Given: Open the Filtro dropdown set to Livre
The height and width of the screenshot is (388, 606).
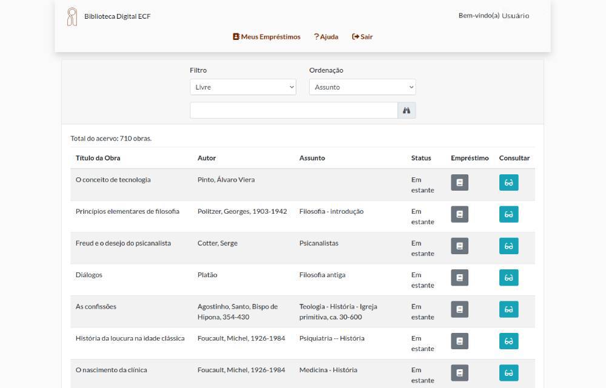Looking at the screenshot, I should tap(243, 87).
